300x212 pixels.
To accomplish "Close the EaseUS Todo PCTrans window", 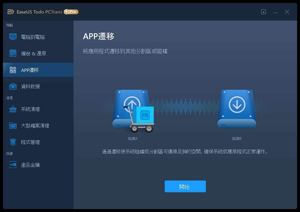I will point(287,12).
